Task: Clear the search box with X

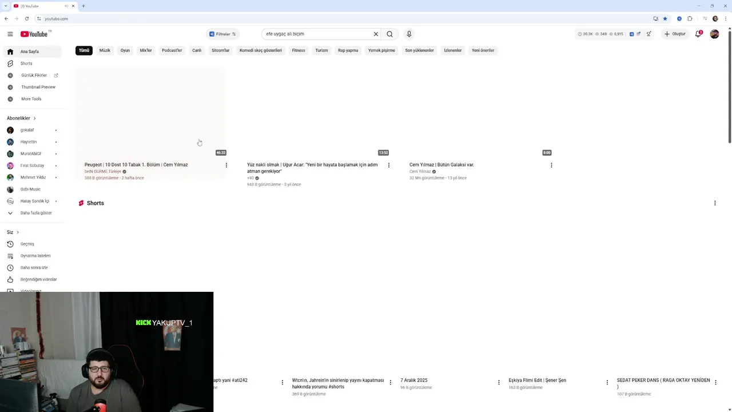Action: tap(376, 34)
